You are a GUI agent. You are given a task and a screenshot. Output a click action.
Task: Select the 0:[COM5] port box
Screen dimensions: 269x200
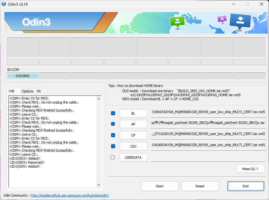pyautogui.click(x=23, y=76)
